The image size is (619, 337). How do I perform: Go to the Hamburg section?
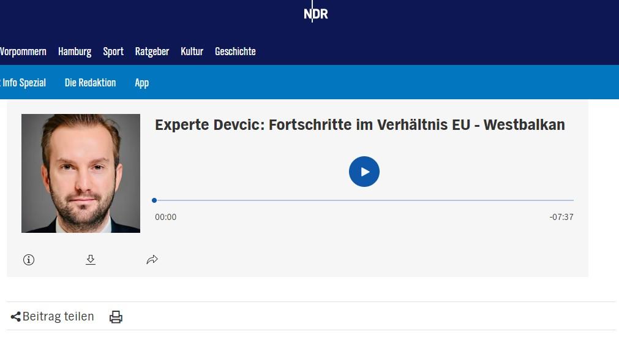[75, 51]
